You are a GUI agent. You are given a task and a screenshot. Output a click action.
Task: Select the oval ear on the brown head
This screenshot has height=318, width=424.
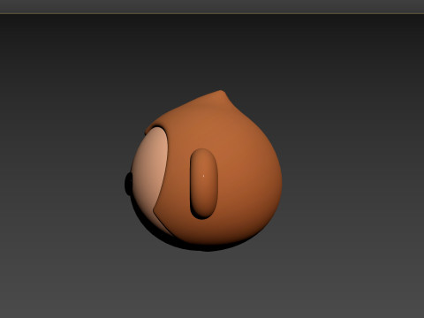[x=204, y=183]
